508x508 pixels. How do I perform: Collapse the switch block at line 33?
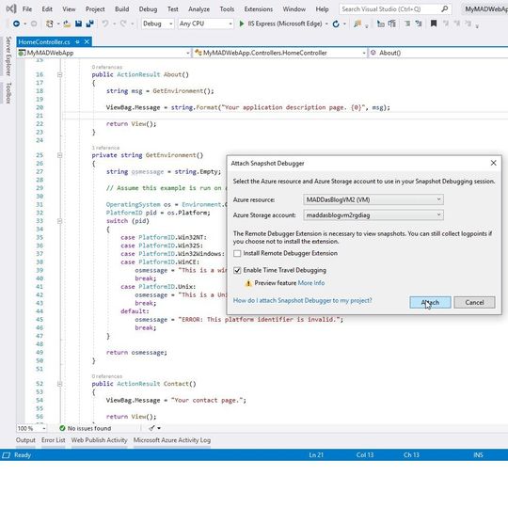pyautogui.click(x=59, y=221)
